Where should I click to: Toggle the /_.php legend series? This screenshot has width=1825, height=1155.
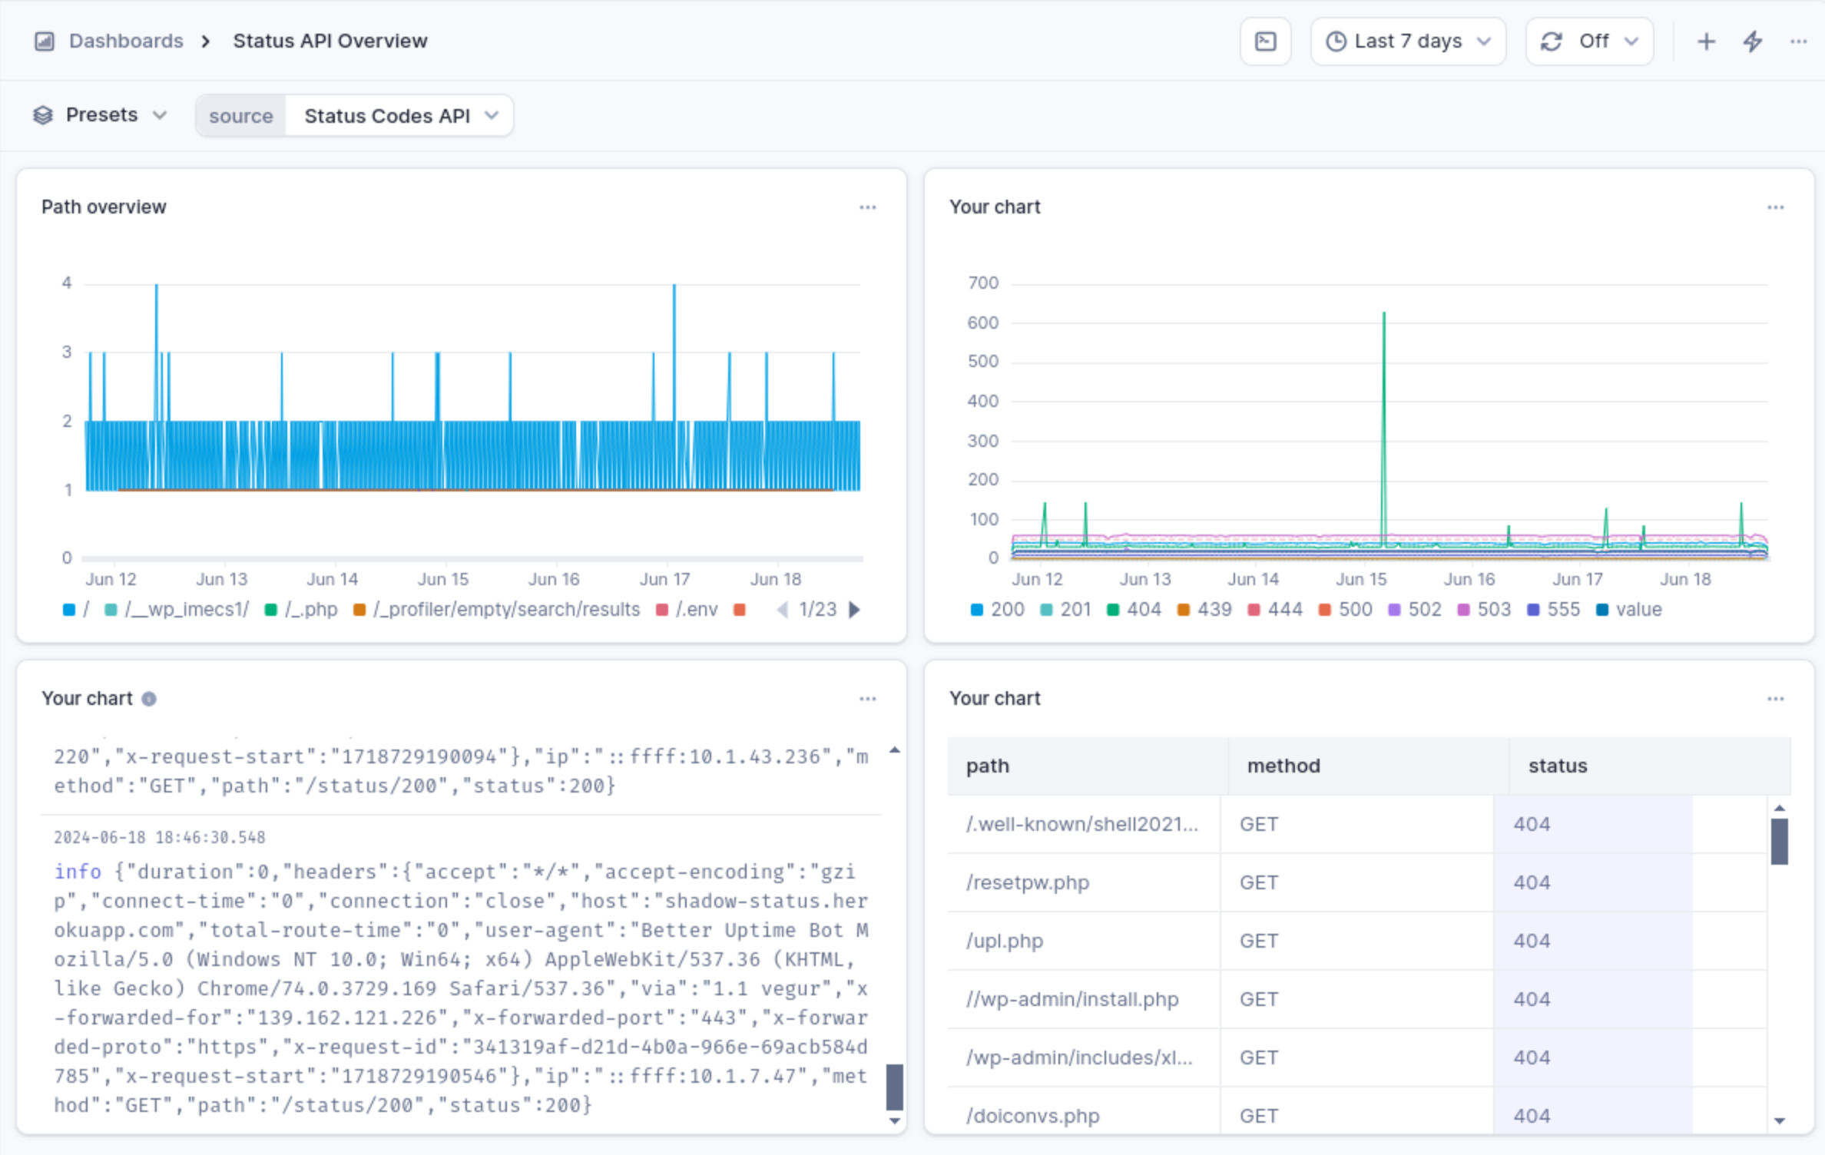301,610
